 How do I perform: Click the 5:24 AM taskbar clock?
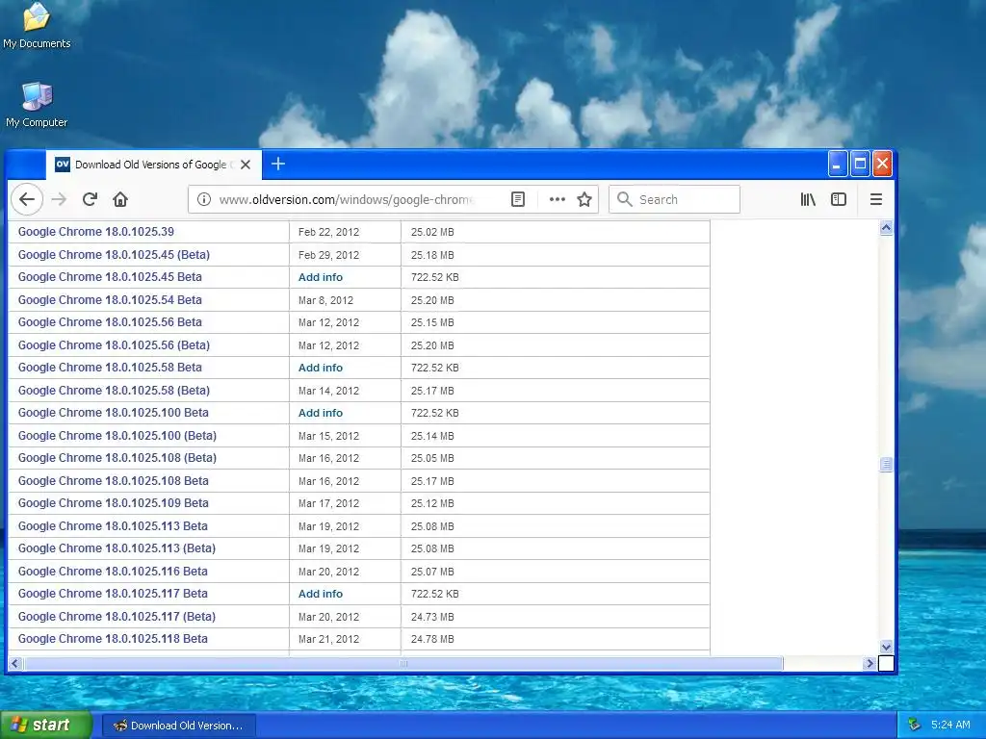tap(950, 725)
